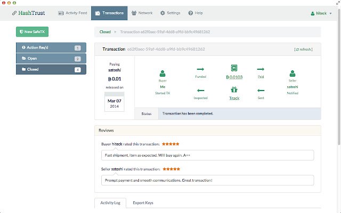Screen dimensions: 341x213
Task: Open the HashTrust logo home link
Action: point(28,13)
